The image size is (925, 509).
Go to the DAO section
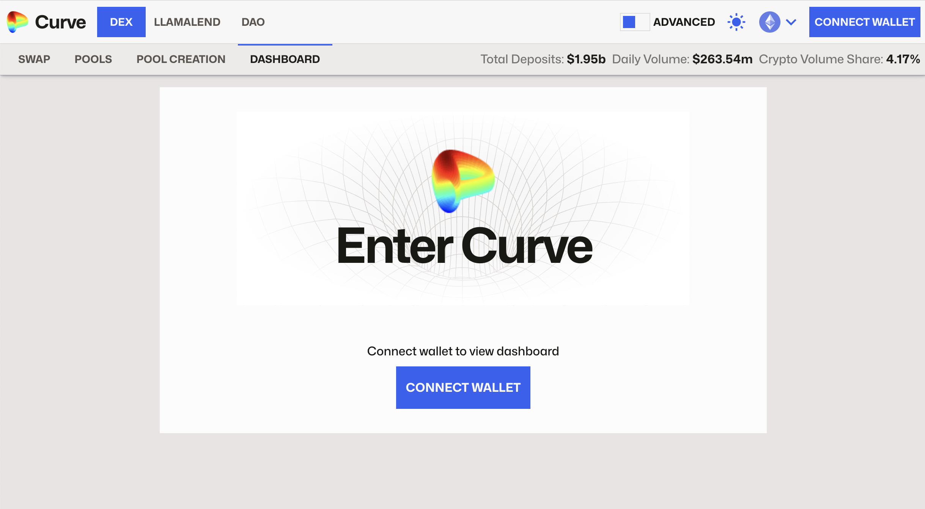coord(253,22)
